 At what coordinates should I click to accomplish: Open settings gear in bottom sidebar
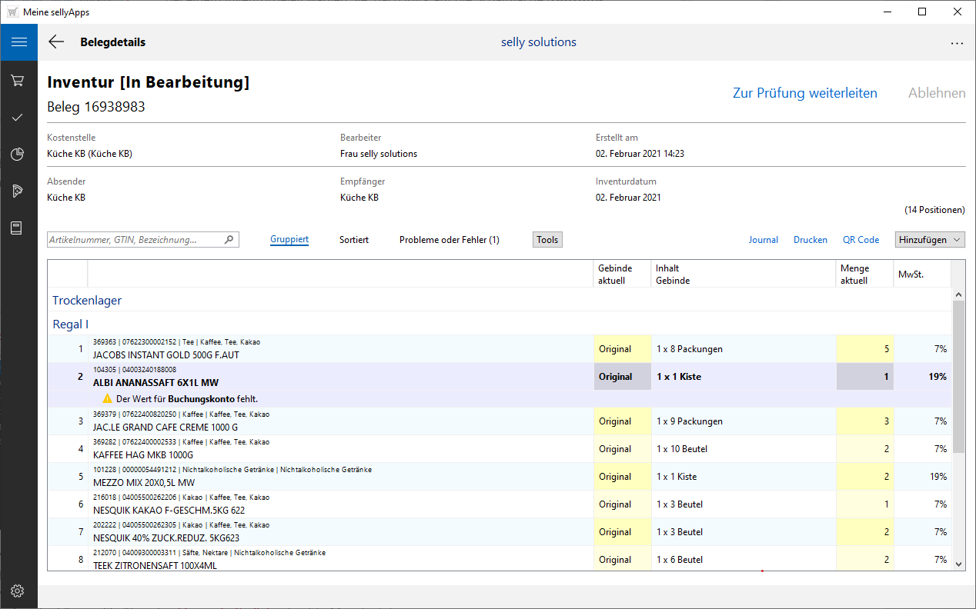(18, 591)
